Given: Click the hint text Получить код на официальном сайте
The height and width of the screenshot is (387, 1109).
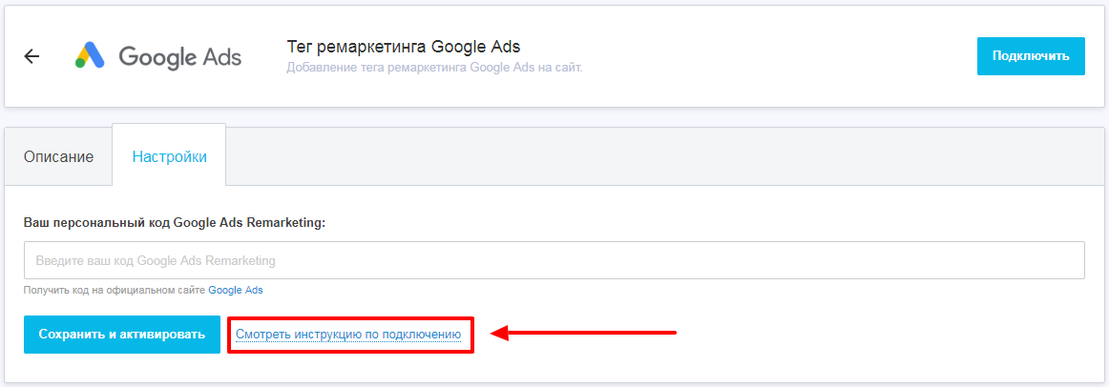Looking at the screenshot, I should [115, 290].
